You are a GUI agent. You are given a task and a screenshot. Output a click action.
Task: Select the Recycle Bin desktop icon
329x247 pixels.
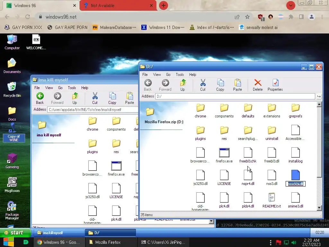(12, 90)
